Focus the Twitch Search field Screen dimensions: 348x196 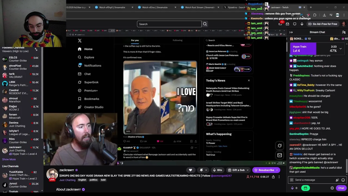[x=169, y=24]
